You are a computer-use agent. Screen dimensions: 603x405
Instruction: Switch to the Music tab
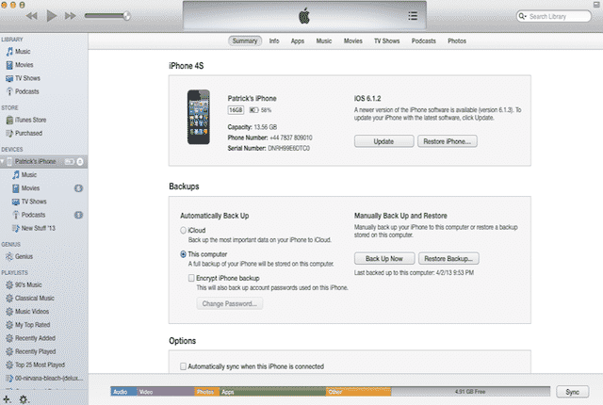(324, 40)
